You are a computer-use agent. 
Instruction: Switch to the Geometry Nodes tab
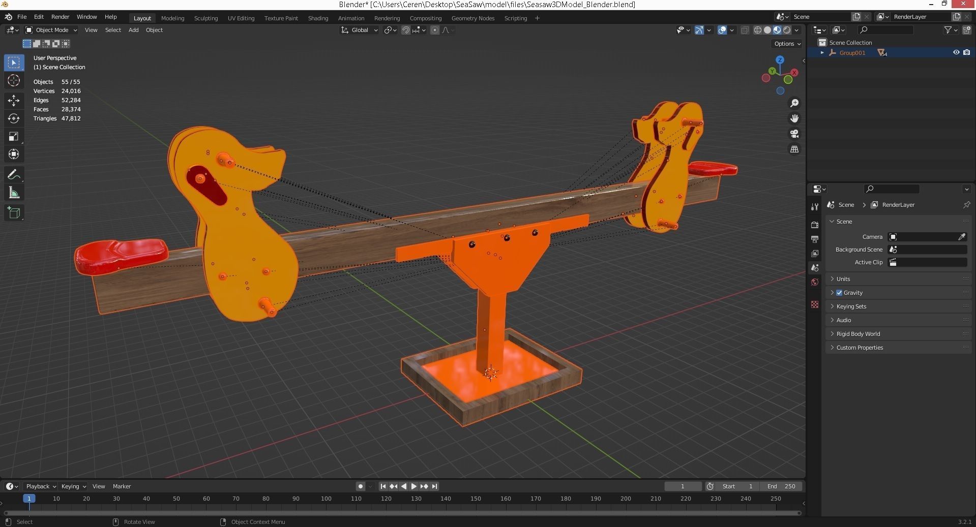tap(472, 18)
